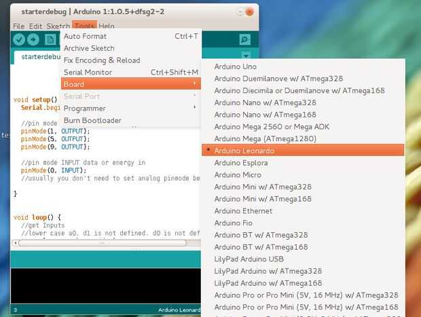Click the void loop() code line
This screenshot has height=317, width=421.
[37, 217]
